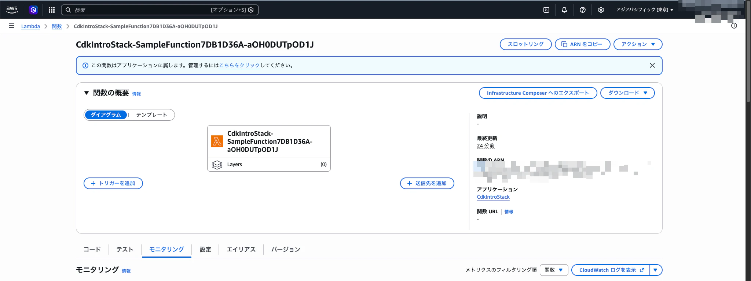The image size is (751, 281).
Task: Collapse the 関数の概要 section
Action: click(x=87, y=93)
